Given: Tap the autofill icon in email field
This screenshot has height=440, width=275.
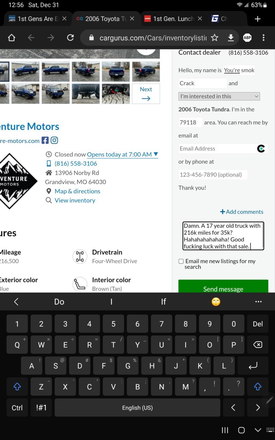Looking at the screenshot, I should pos(261,148).
